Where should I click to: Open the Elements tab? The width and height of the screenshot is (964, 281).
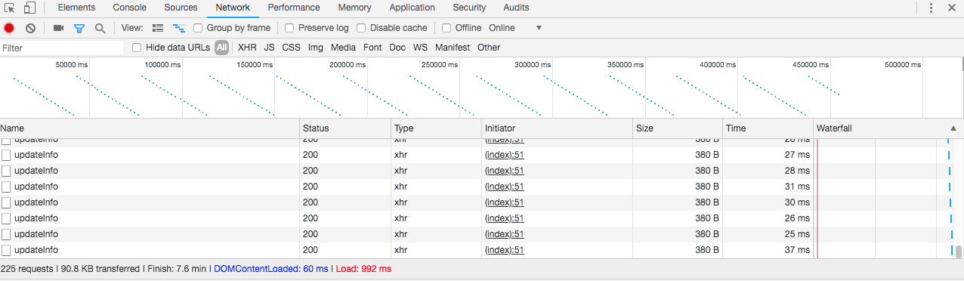click(77, 8)
